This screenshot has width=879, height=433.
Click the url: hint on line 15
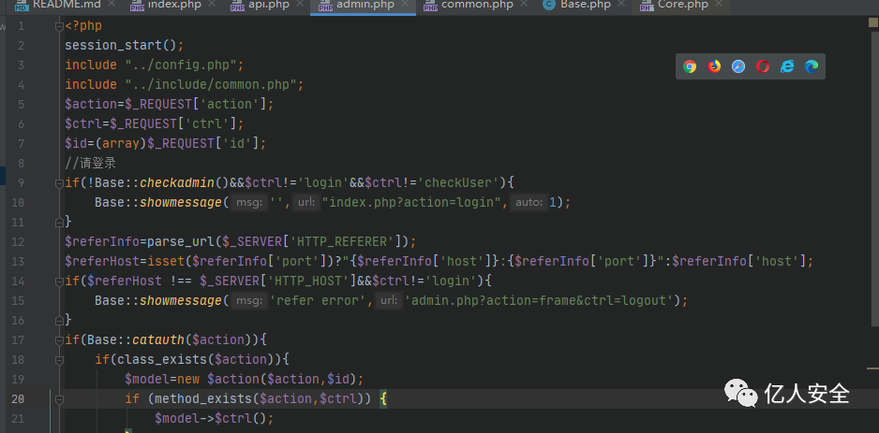tap(389, 300)
